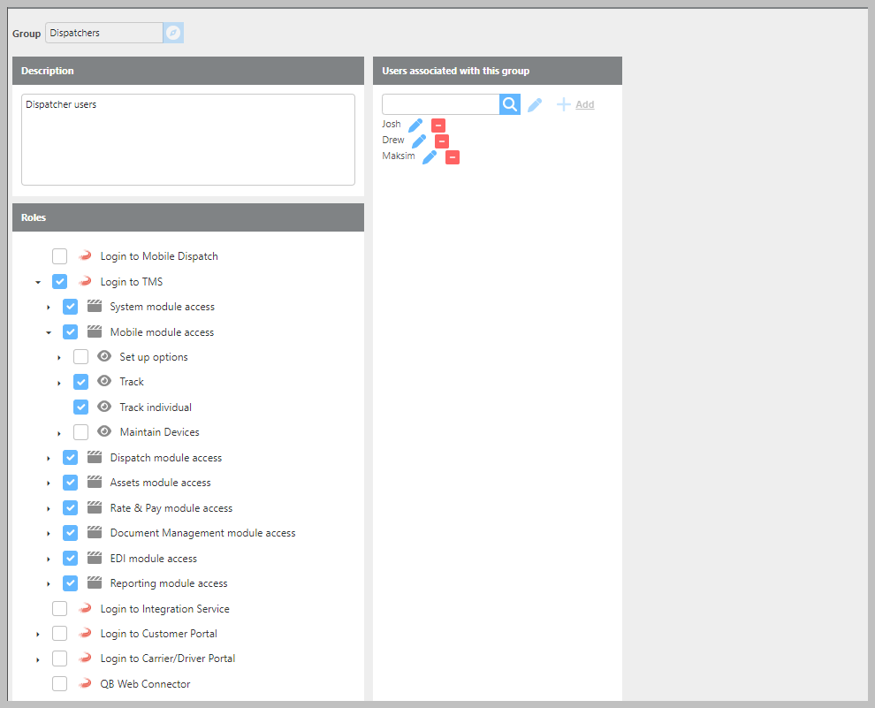The height and width of the screenshot is (708, 875).
Task: Enable the Login to Mobile Dispatch checkbox
Action: point(59,256)
